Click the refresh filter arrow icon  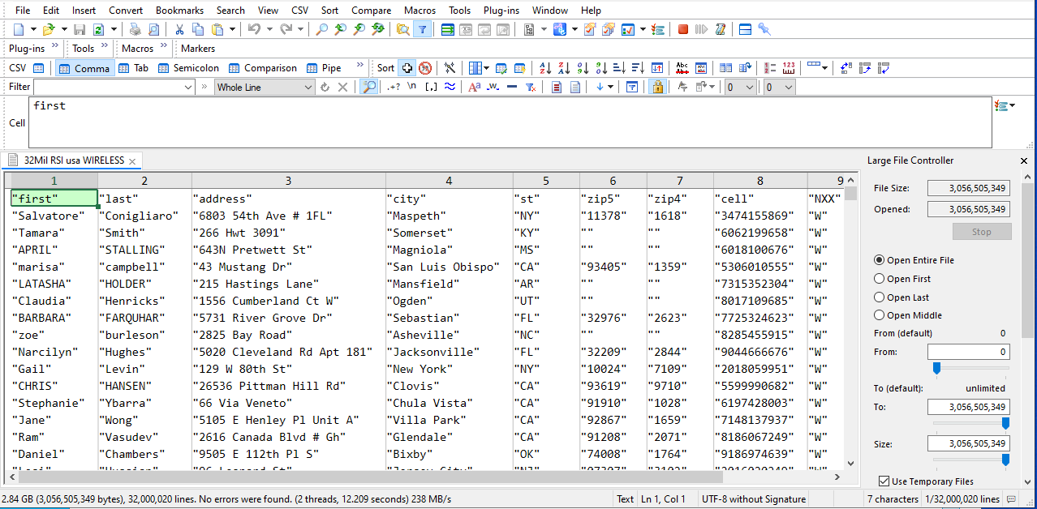coord(325,87)
